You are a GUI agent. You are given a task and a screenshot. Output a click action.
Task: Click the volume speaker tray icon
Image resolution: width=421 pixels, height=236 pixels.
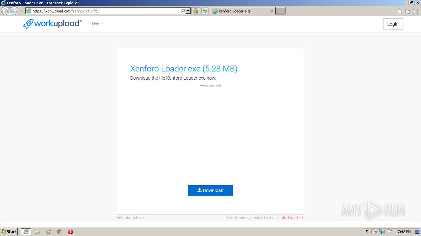tap(374, 232)
